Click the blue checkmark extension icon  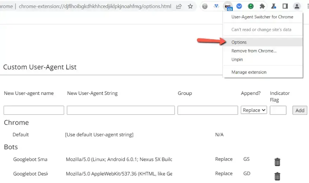tap(239, 6)
